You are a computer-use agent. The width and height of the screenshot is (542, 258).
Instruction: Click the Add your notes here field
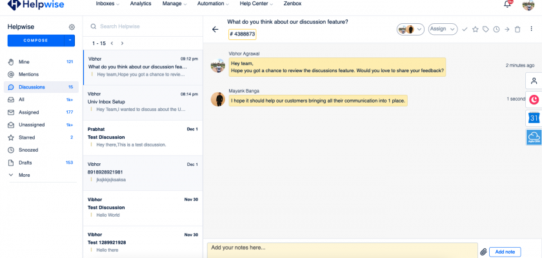(x=342, y=250)
